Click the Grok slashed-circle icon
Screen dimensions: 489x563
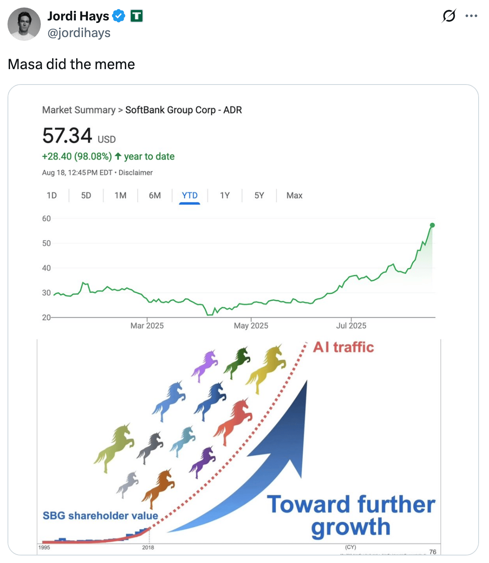pos(449,16)
